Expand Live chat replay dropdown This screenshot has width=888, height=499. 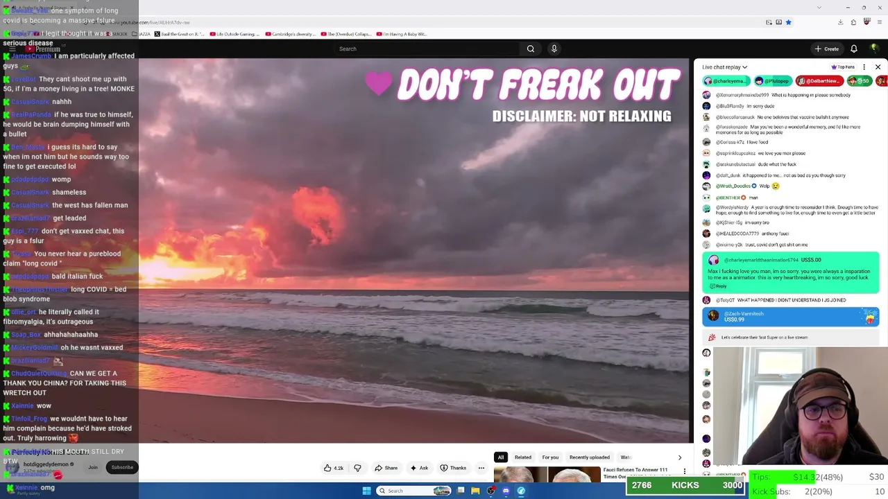[724, 67]
